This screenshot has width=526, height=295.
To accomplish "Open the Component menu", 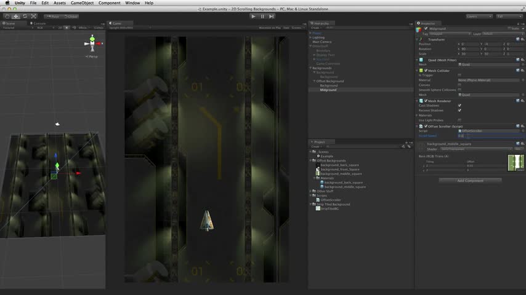I will pos(110,3).
